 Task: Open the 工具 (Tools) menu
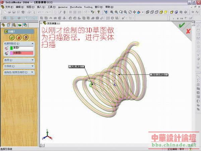52,7
